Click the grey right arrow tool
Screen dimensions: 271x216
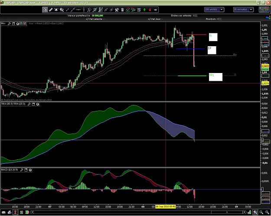point(155,10)
